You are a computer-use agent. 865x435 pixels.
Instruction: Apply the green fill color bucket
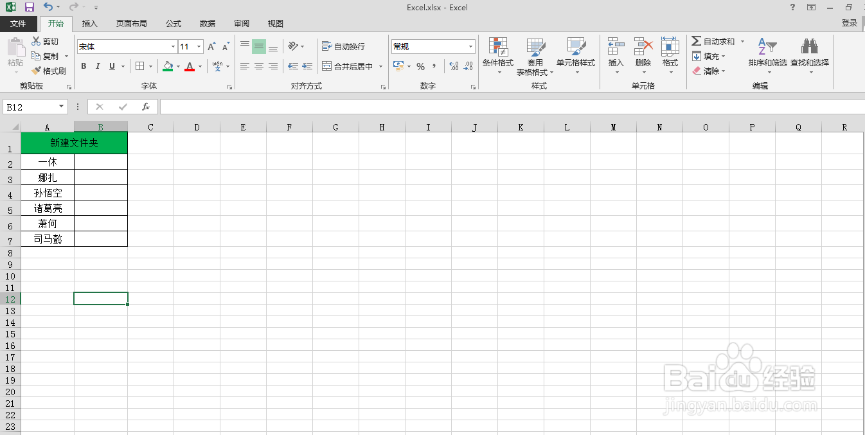coord(168,66)
